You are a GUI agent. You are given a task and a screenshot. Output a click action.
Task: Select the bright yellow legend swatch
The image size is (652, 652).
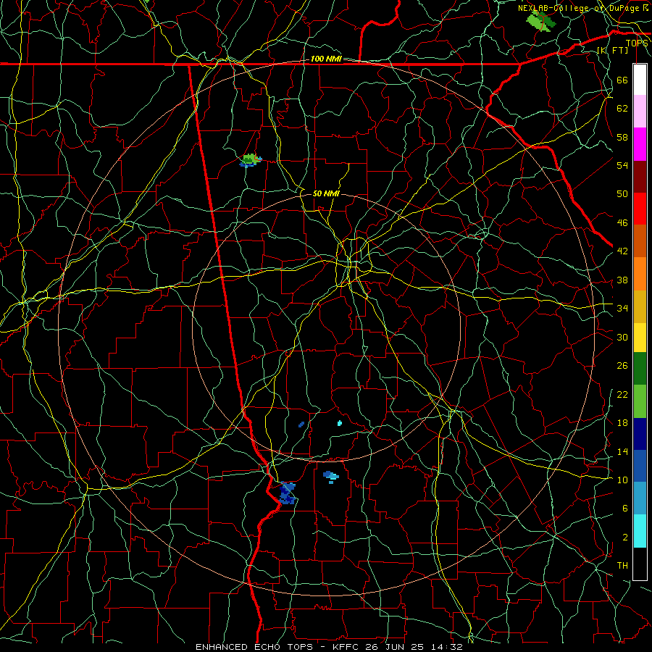(x=640, y=337)
